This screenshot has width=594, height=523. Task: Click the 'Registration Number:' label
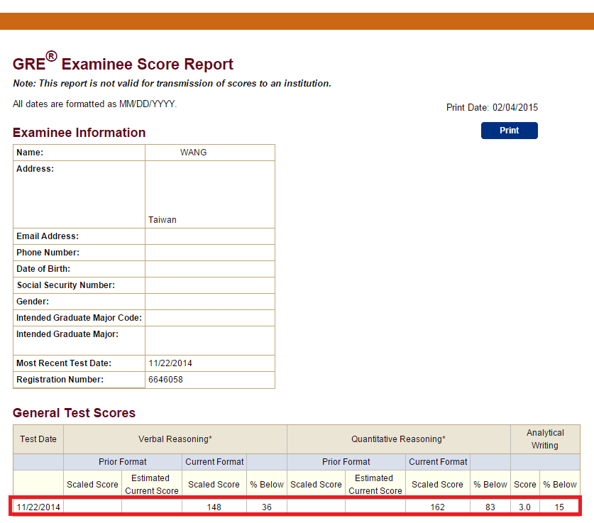pyautogui.click(x=60, y=379)
